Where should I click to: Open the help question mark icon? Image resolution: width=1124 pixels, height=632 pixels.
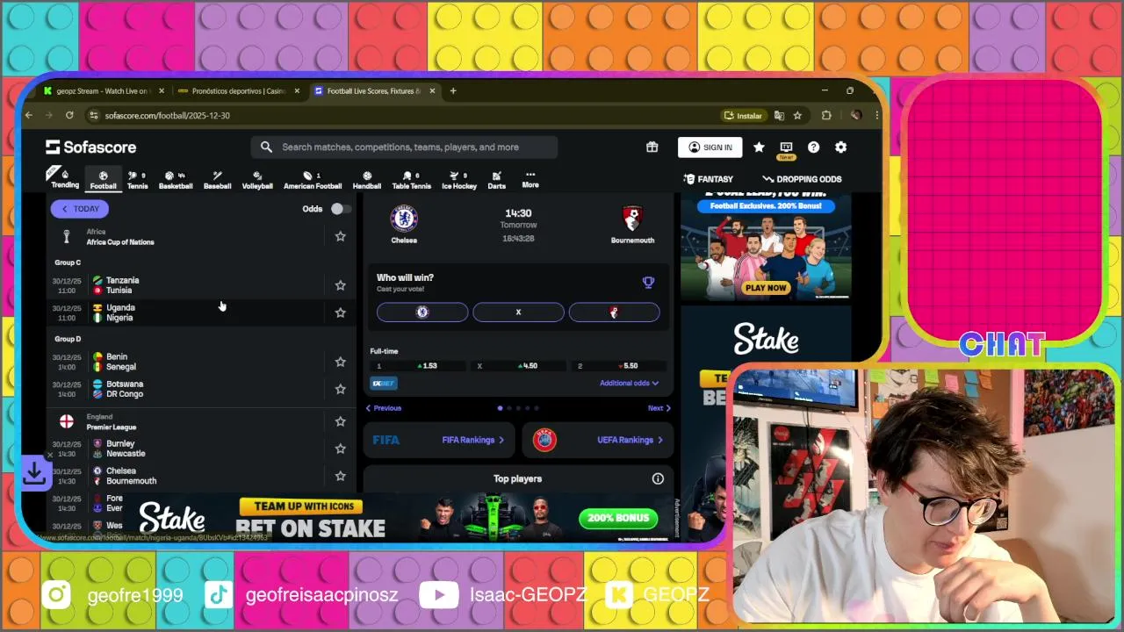(813, 147)
